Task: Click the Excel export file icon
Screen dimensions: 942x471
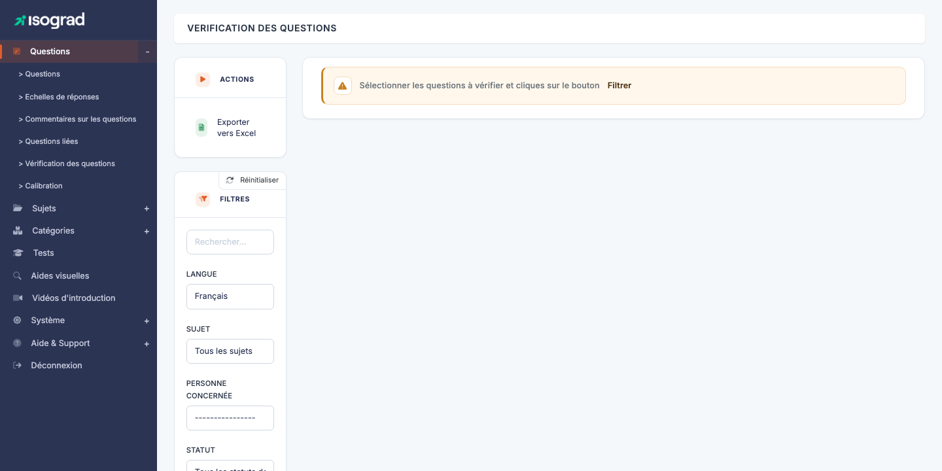Action: tap(201, 128)
